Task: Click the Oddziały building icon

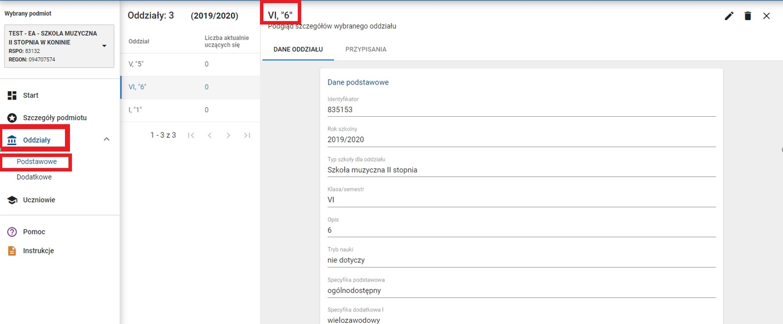Action: 12,140
